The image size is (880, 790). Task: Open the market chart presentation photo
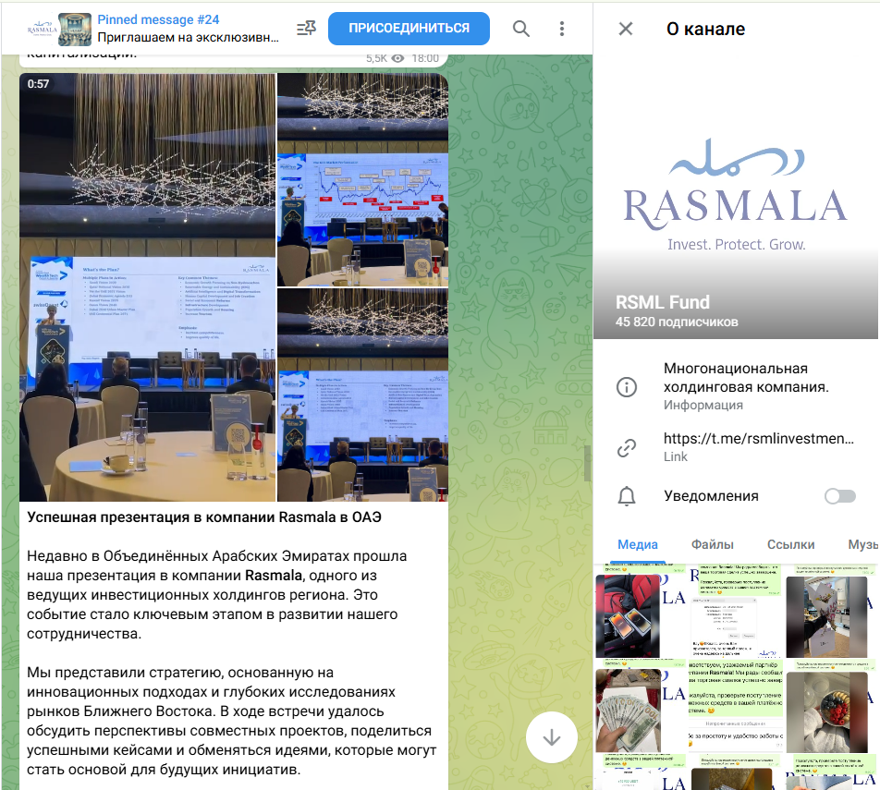[362, 179]
